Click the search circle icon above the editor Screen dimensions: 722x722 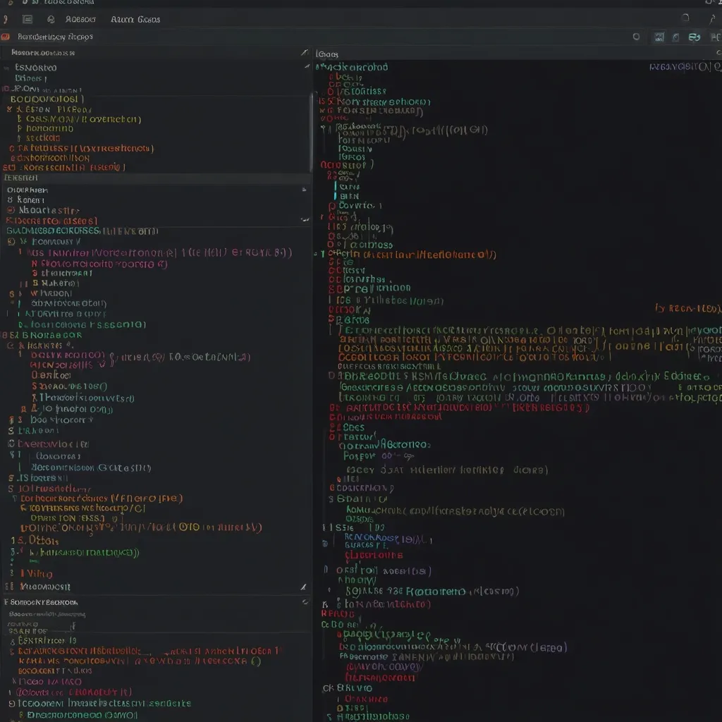pos(637,37)
